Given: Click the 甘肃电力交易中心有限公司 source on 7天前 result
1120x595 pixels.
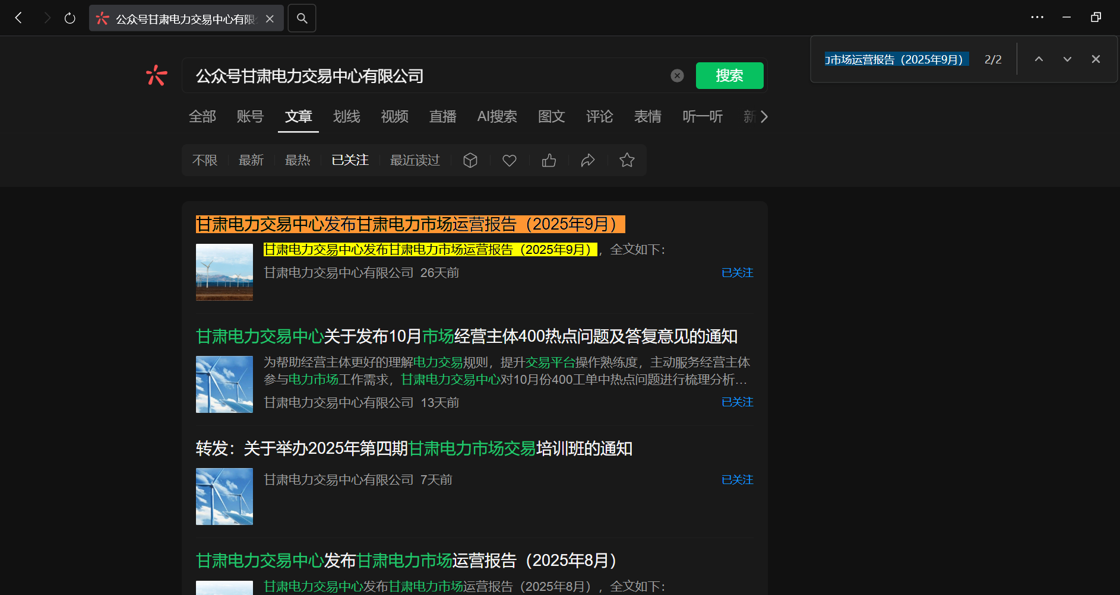Looking at the screenshot, I should 338,480.
